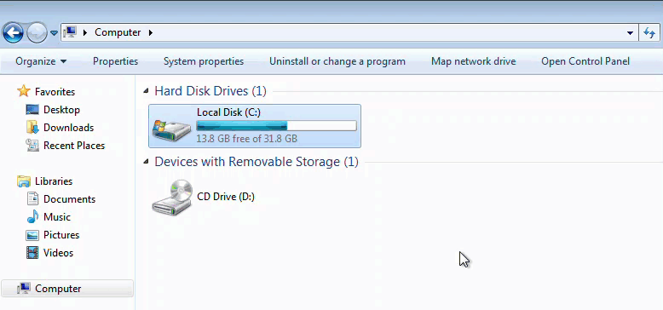Click the blue Back arrow button
Image resolution: width=663 pixels, height=310 pixels.
(13, 32)
